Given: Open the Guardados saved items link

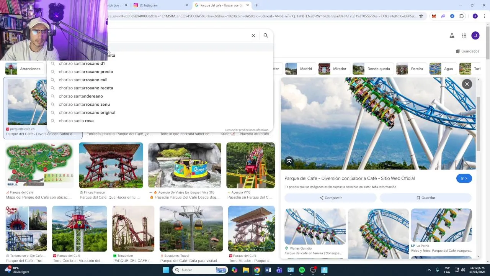Looking at the screenshot, I should (467, 51).
